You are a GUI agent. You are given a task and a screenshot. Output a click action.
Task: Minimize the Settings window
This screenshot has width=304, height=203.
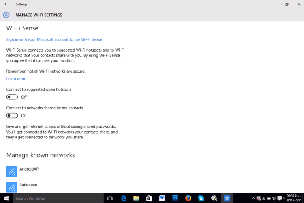coord(282,4)
